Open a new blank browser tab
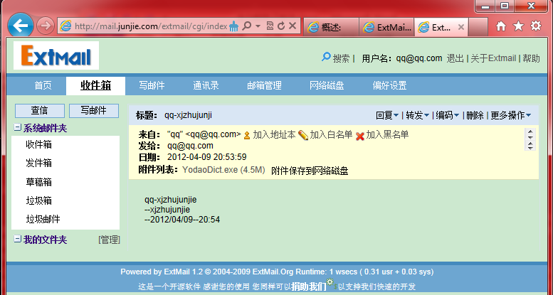 (x=478, y=27)
